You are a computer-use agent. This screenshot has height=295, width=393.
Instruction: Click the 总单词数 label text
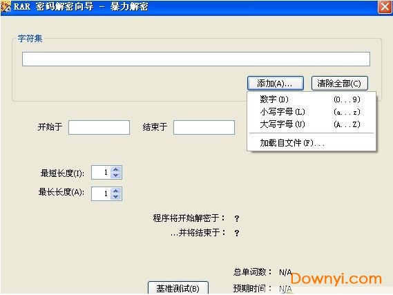[x=252, y=272]
